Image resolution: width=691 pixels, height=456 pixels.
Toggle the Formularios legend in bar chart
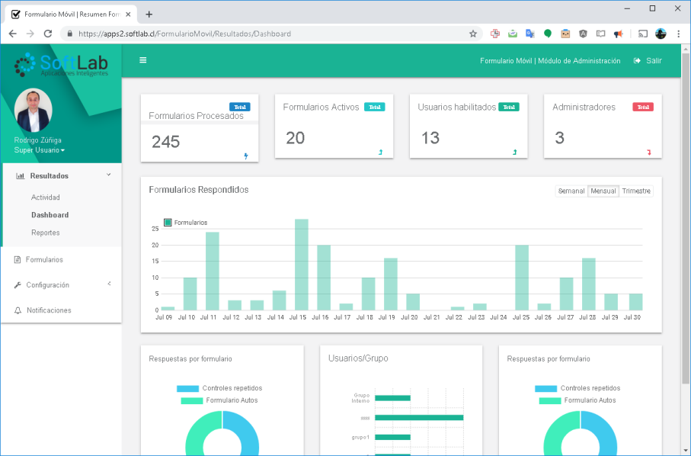(x=186, y=223)
